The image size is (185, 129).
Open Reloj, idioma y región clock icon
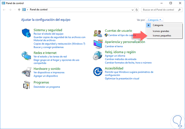[97, 56]
